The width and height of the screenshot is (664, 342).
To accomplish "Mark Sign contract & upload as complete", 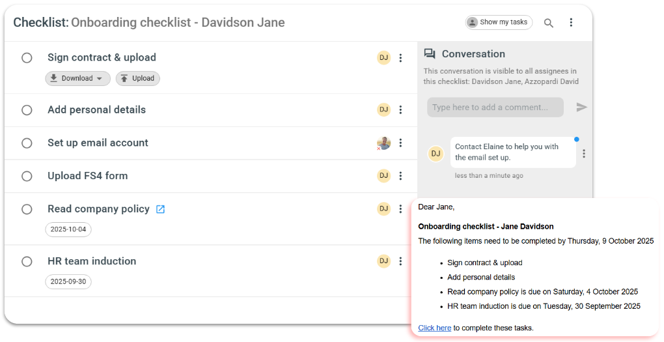I will click(x=27, y=58).
